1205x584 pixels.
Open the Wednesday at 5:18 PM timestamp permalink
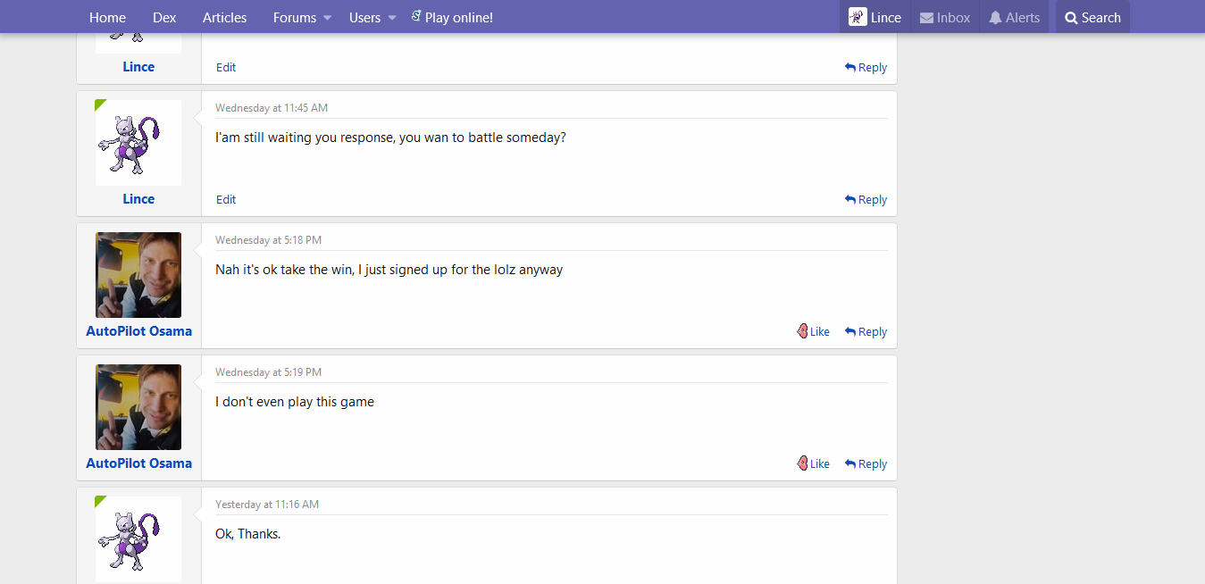[268, 240]
